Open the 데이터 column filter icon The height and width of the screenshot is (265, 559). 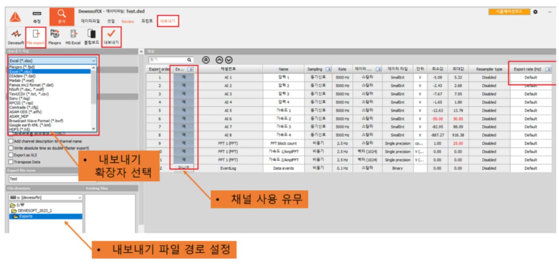coord(378,69)
